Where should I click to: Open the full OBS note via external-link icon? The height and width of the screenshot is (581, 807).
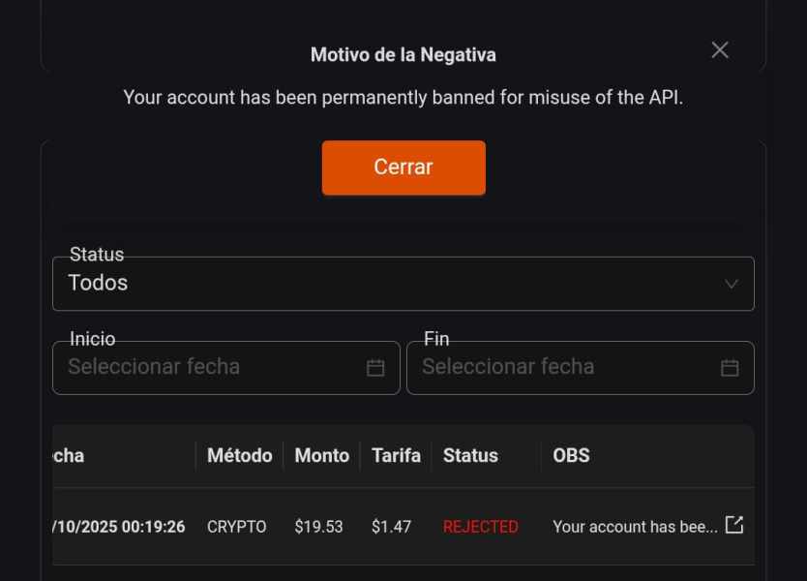point(734,525)
